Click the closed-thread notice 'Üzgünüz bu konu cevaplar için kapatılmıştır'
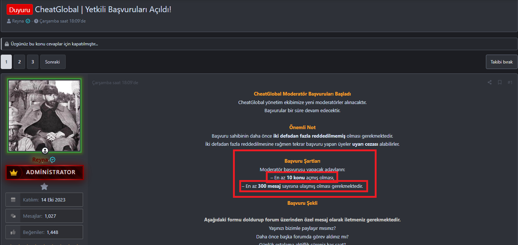 click(55, 44)
